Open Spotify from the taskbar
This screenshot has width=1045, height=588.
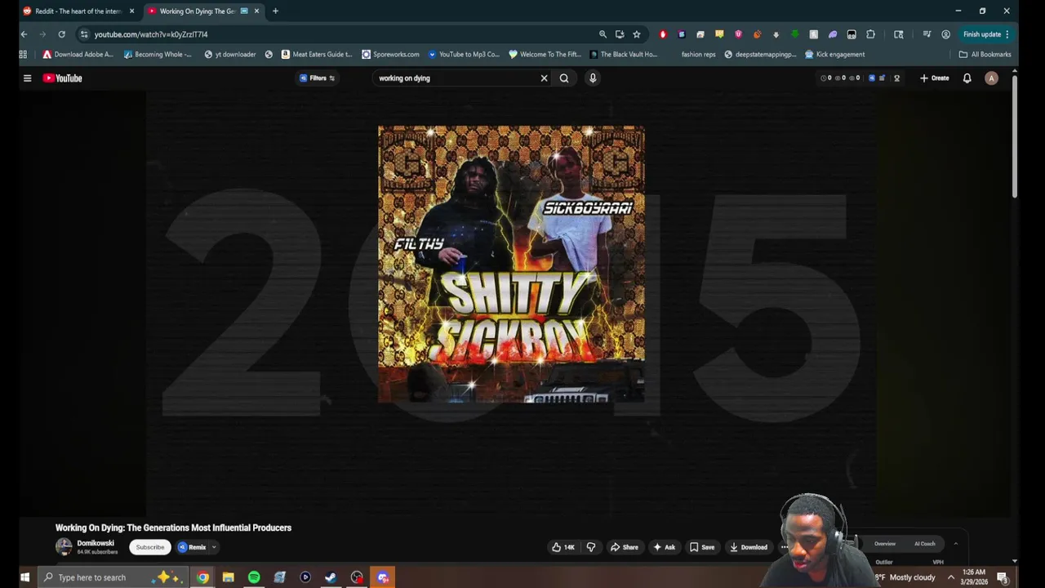254,577
